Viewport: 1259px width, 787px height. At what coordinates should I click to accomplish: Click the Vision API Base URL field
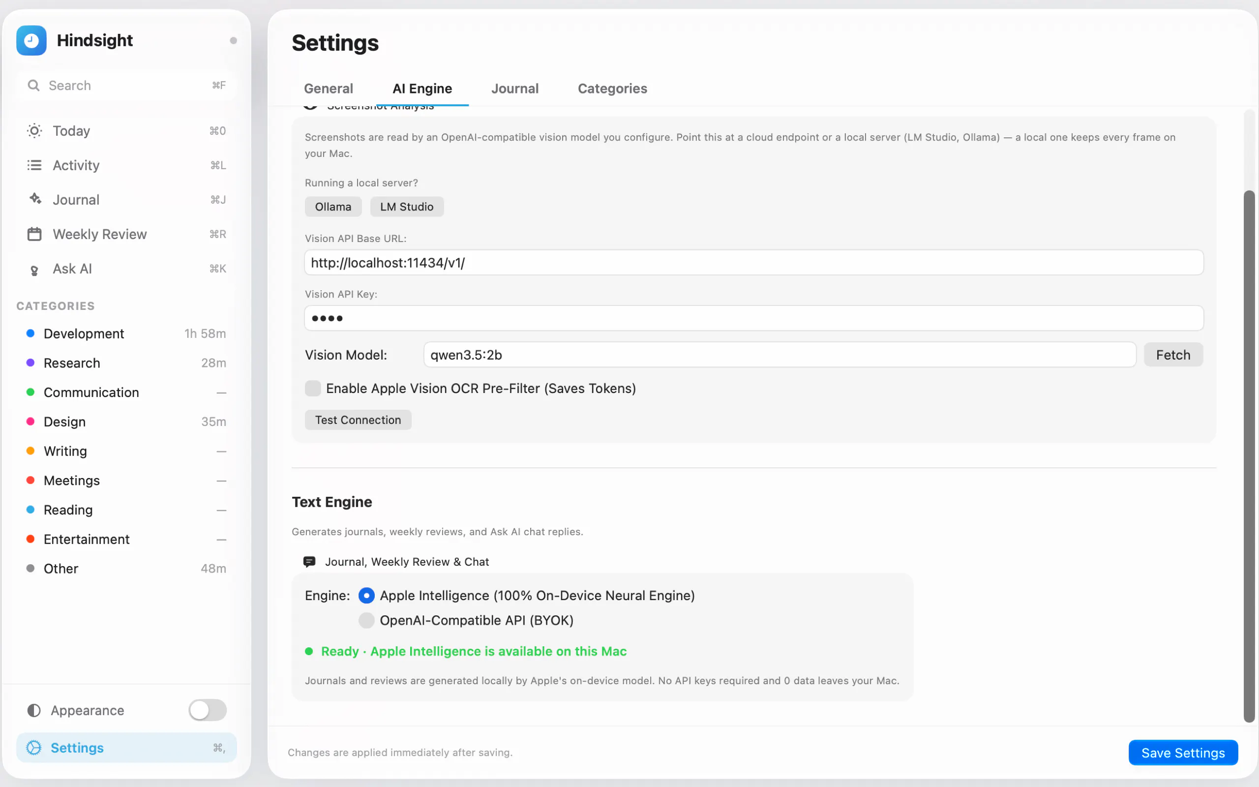tap(754, 263)
